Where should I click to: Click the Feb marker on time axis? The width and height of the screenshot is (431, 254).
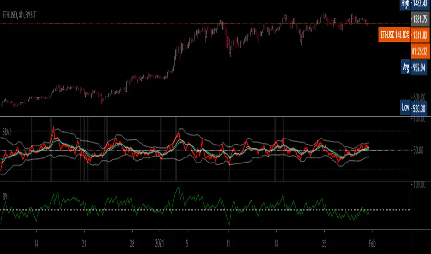[x=372, y=243]
